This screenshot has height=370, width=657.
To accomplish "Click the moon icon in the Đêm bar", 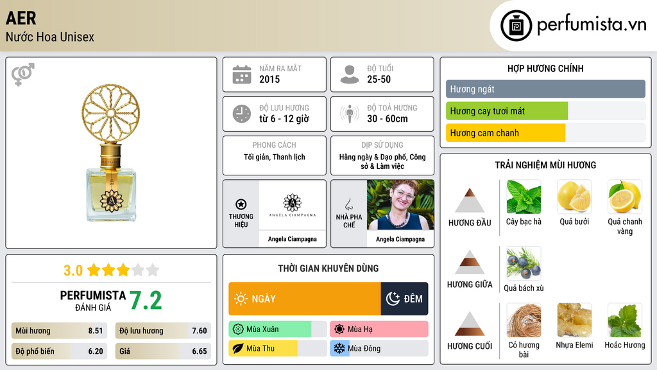I will pyautogui.click(x=393, y=299).
